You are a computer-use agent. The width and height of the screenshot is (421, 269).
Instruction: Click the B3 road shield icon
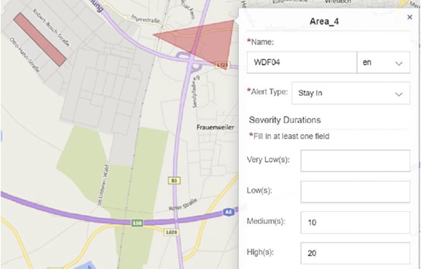point(174,181)
